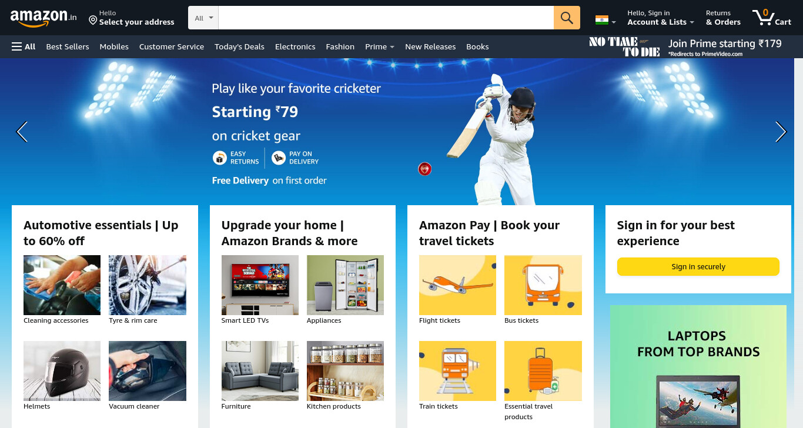Expand Account & Lists dropdown

pyautogui.click(x=660, y=18)
